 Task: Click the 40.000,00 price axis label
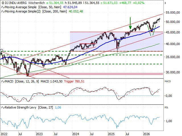coord(173,44)
